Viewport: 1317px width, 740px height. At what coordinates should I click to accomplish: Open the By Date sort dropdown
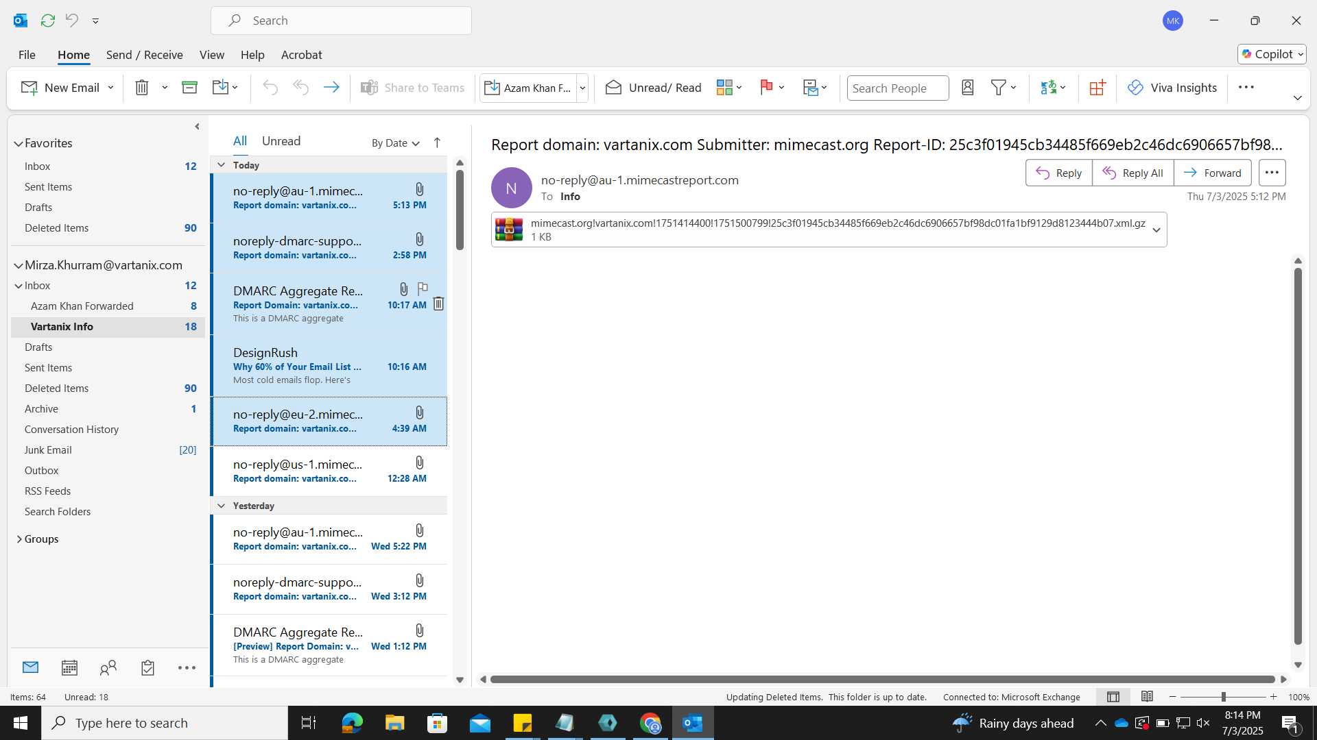tap(395, 143)
